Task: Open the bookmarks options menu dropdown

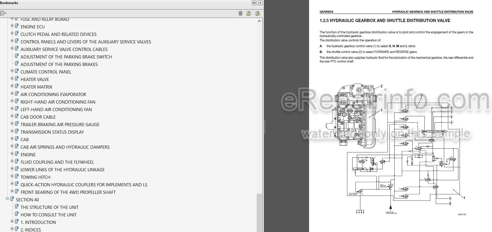Action: pyautogui.click(x=3, y=13)
